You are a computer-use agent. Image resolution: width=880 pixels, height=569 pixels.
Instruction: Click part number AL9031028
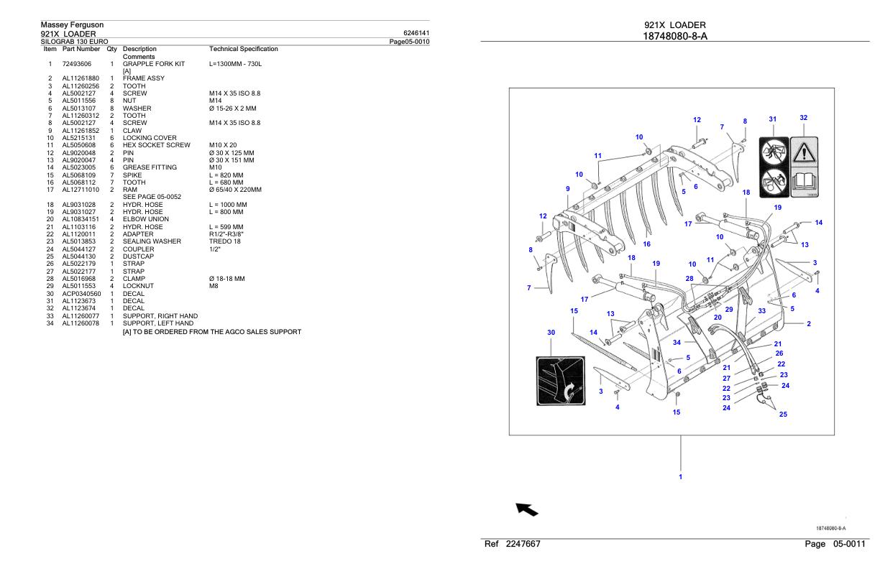(78, 205)
